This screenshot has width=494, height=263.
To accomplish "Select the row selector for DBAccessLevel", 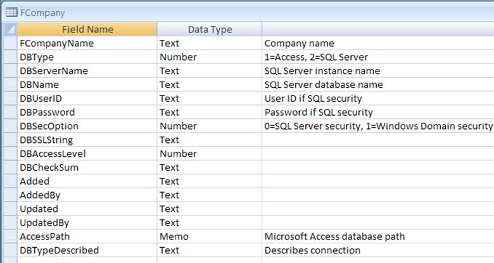I will 10,154.
